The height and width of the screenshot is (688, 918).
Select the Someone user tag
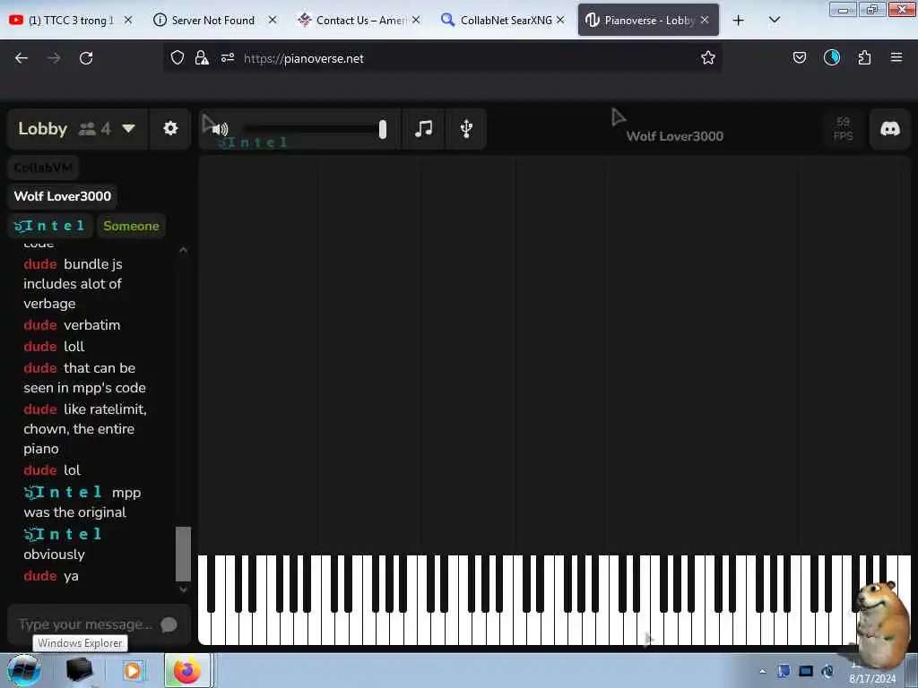click(131, 226)
